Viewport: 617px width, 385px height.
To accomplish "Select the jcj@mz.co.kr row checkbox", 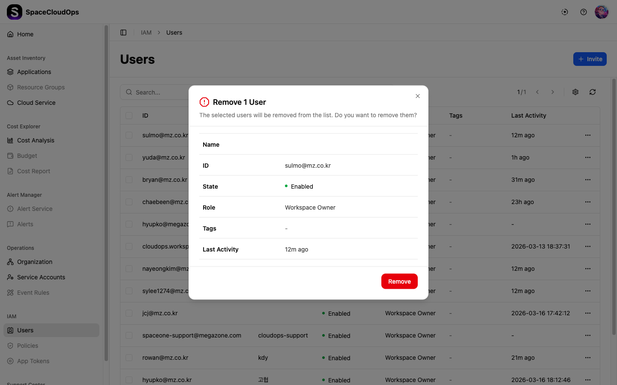I will click(x=129, y=313).
